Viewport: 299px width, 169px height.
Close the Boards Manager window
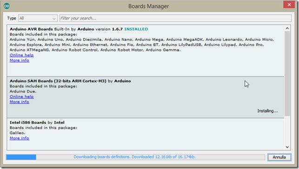tap(289, 5)
